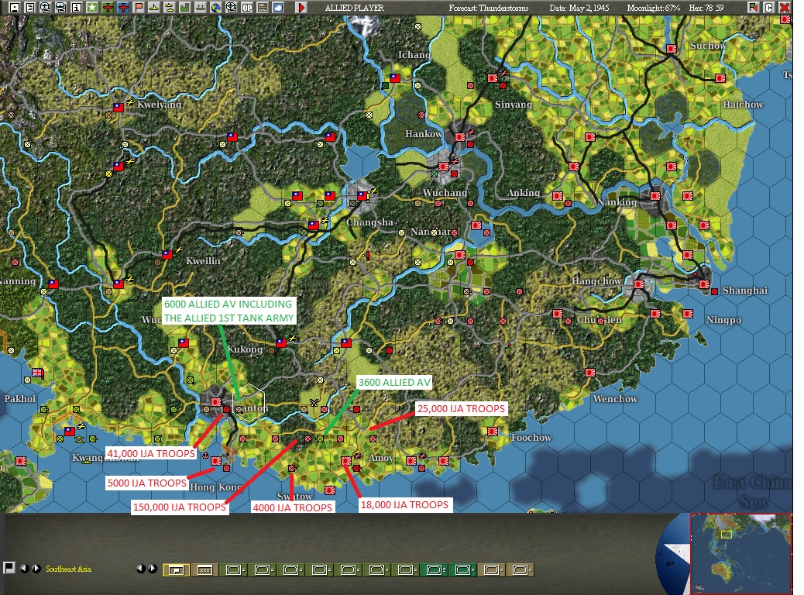Click the green flag with red arrow icon

[x=753, y=7]
